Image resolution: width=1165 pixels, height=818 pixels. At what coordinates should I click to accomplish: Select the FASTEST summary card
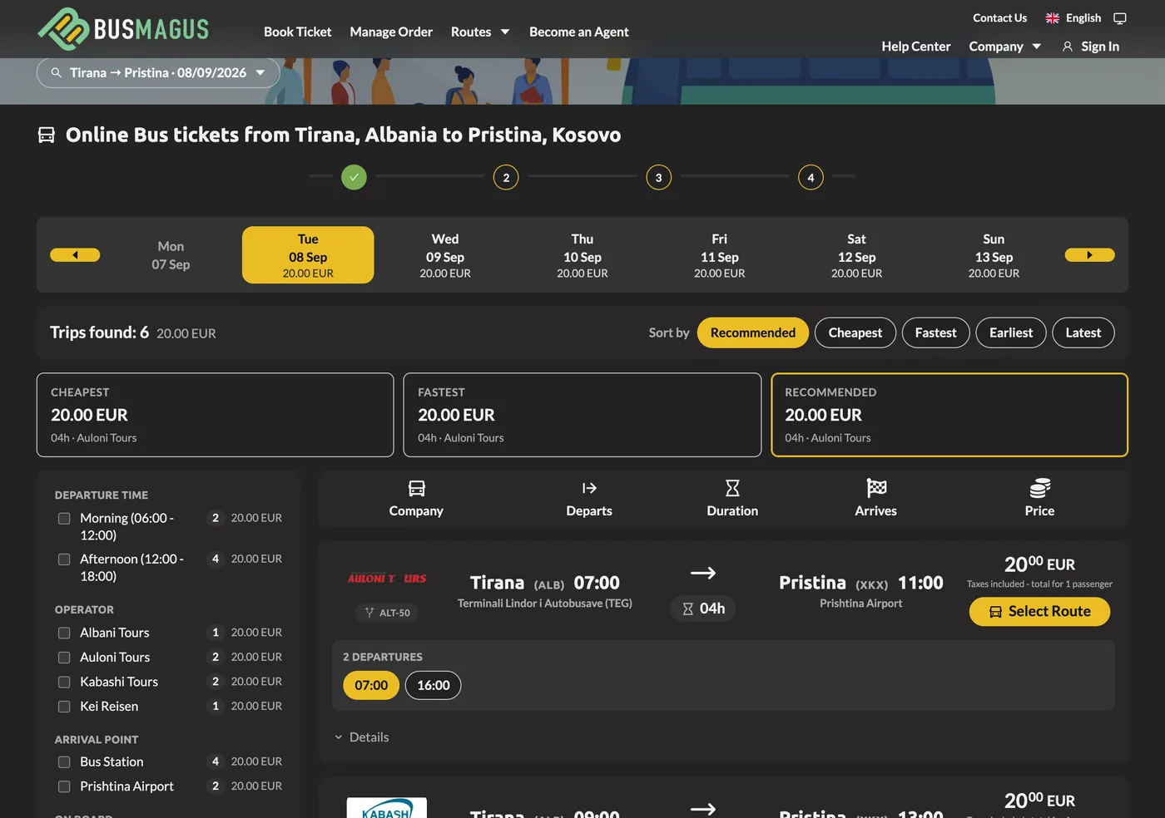[582, 415]
